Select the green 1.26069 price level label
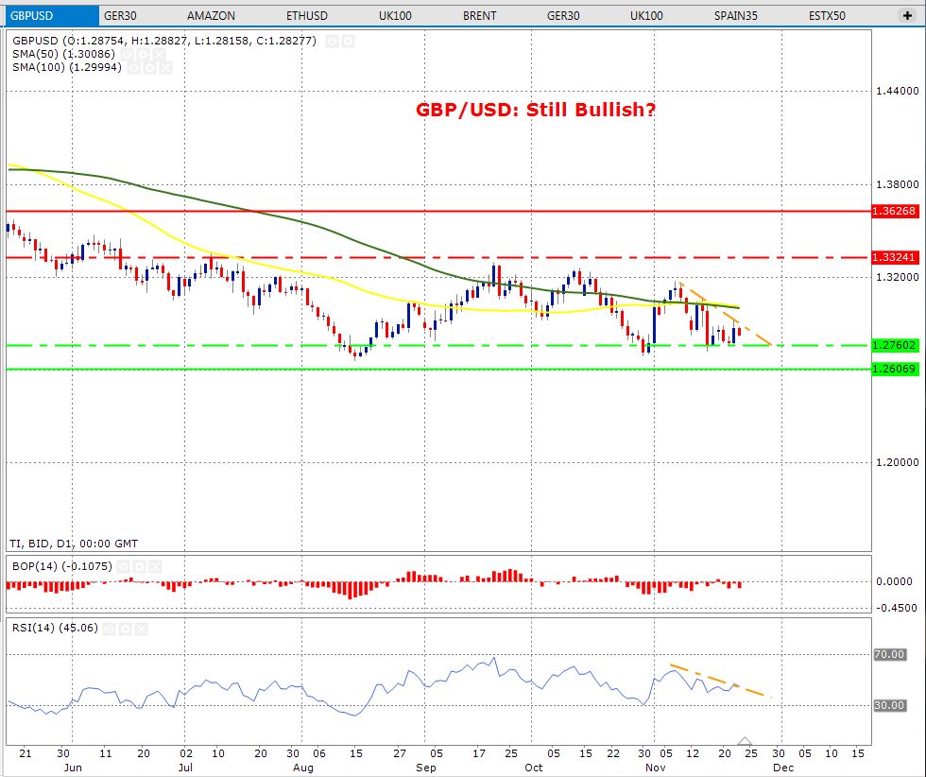Screen dimensions: 926x777 click(895, 369)
